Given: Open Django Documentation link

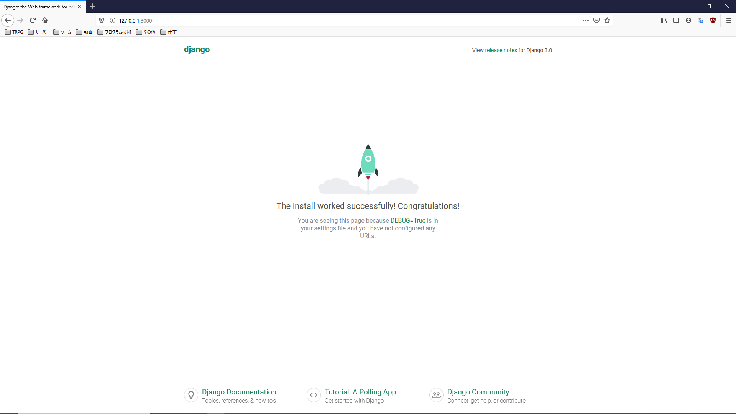Looking at the screenshot, I should pyautogui.click(x=239, y=392).
